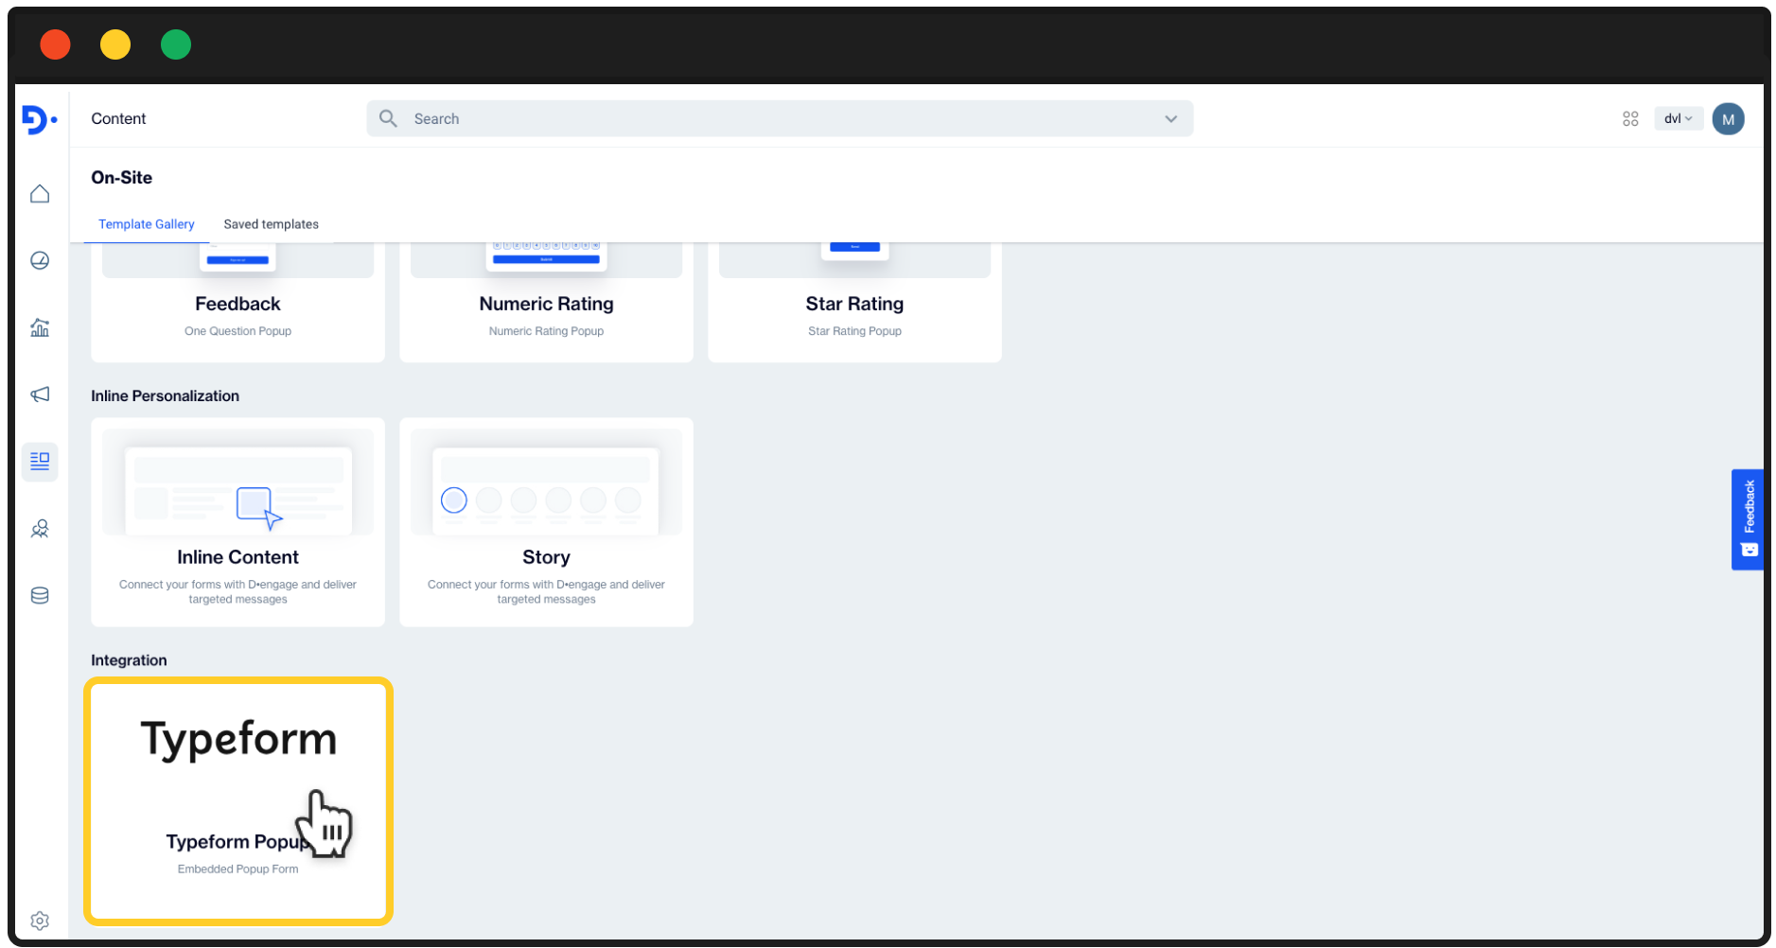Screen dimensions: 1776x948
Task: Select the Typeform Popup integration card
Action: click(x=237, y=801)
